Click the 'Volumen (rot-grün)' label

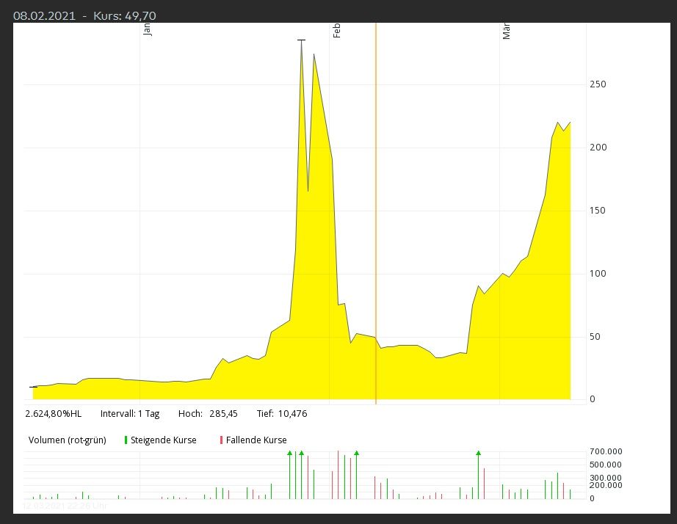point(67,440)
